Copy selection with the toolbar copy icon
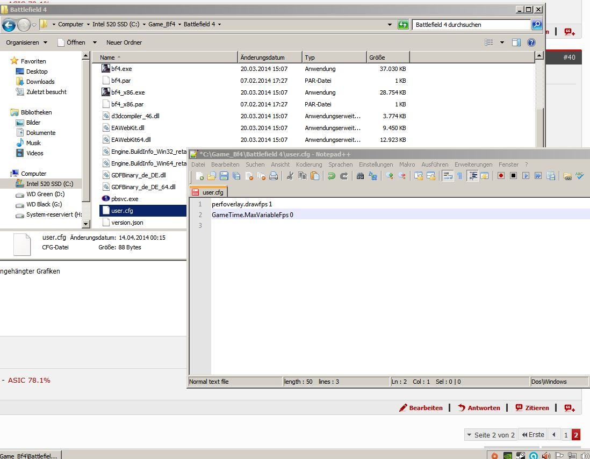Viewport: 590px width, 459px height. [302, 176]
